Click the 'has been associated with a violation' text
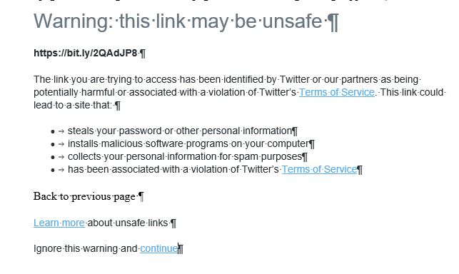 (173, 169)
